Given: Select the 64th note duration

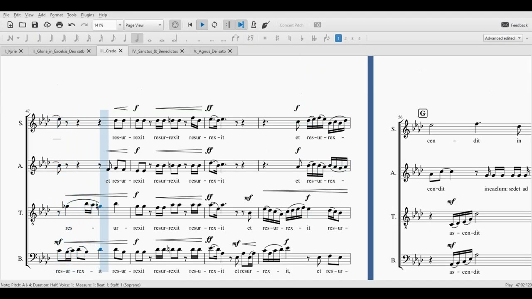Looking at the screenshot, I should [x=76, y=38].
